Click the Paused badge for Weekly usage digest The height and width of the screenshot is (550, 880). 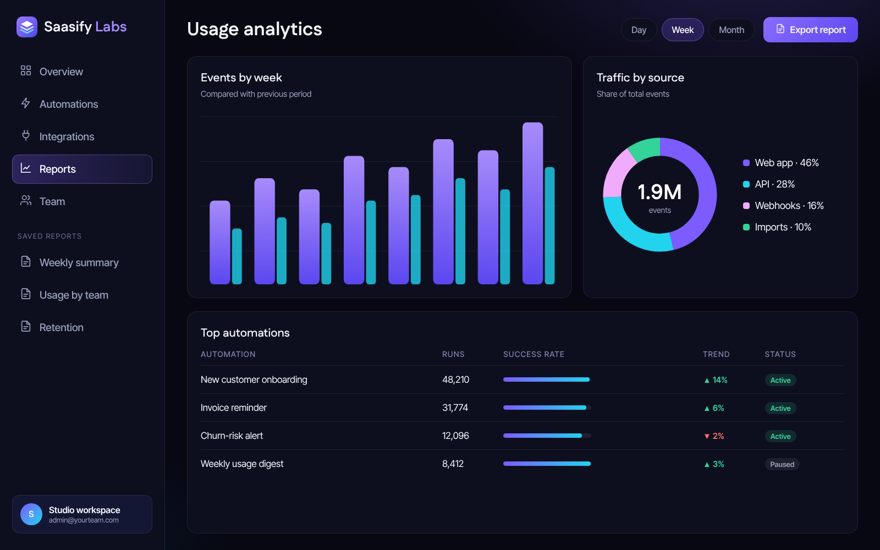coord(782,464)
